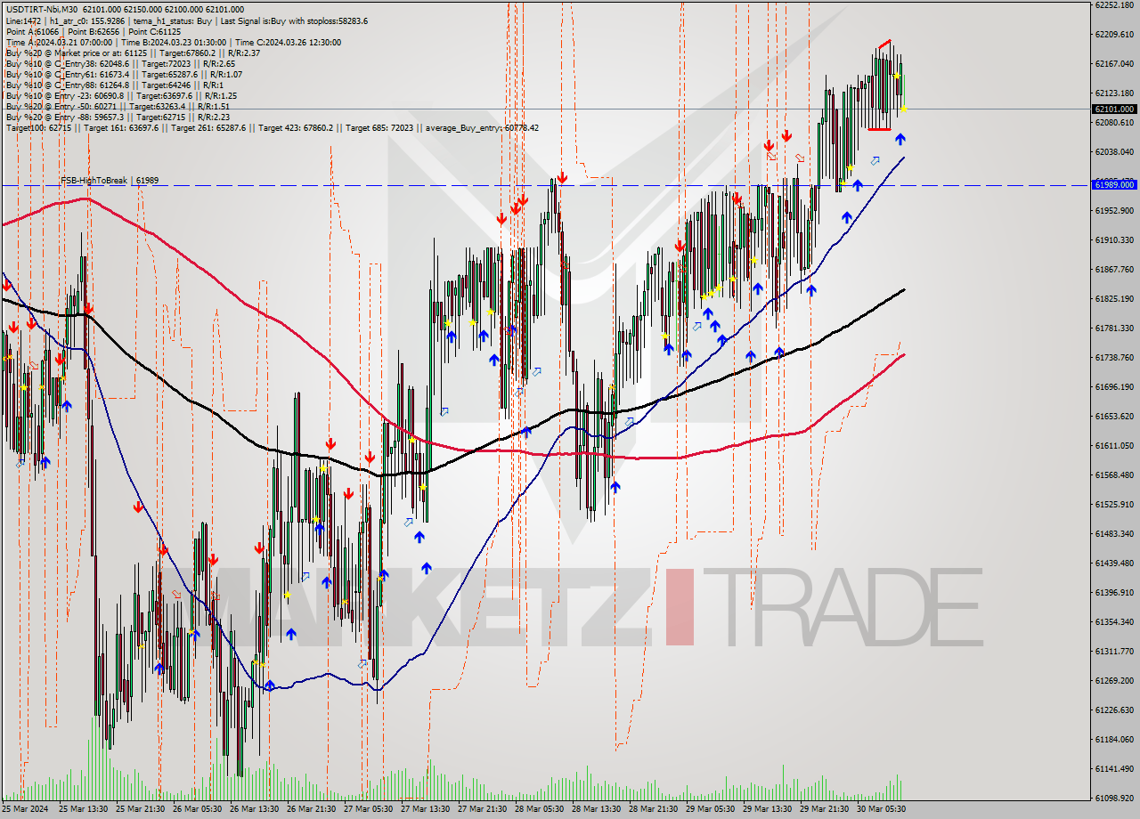Click the 61568.480 price axis label

point(1114,474)
